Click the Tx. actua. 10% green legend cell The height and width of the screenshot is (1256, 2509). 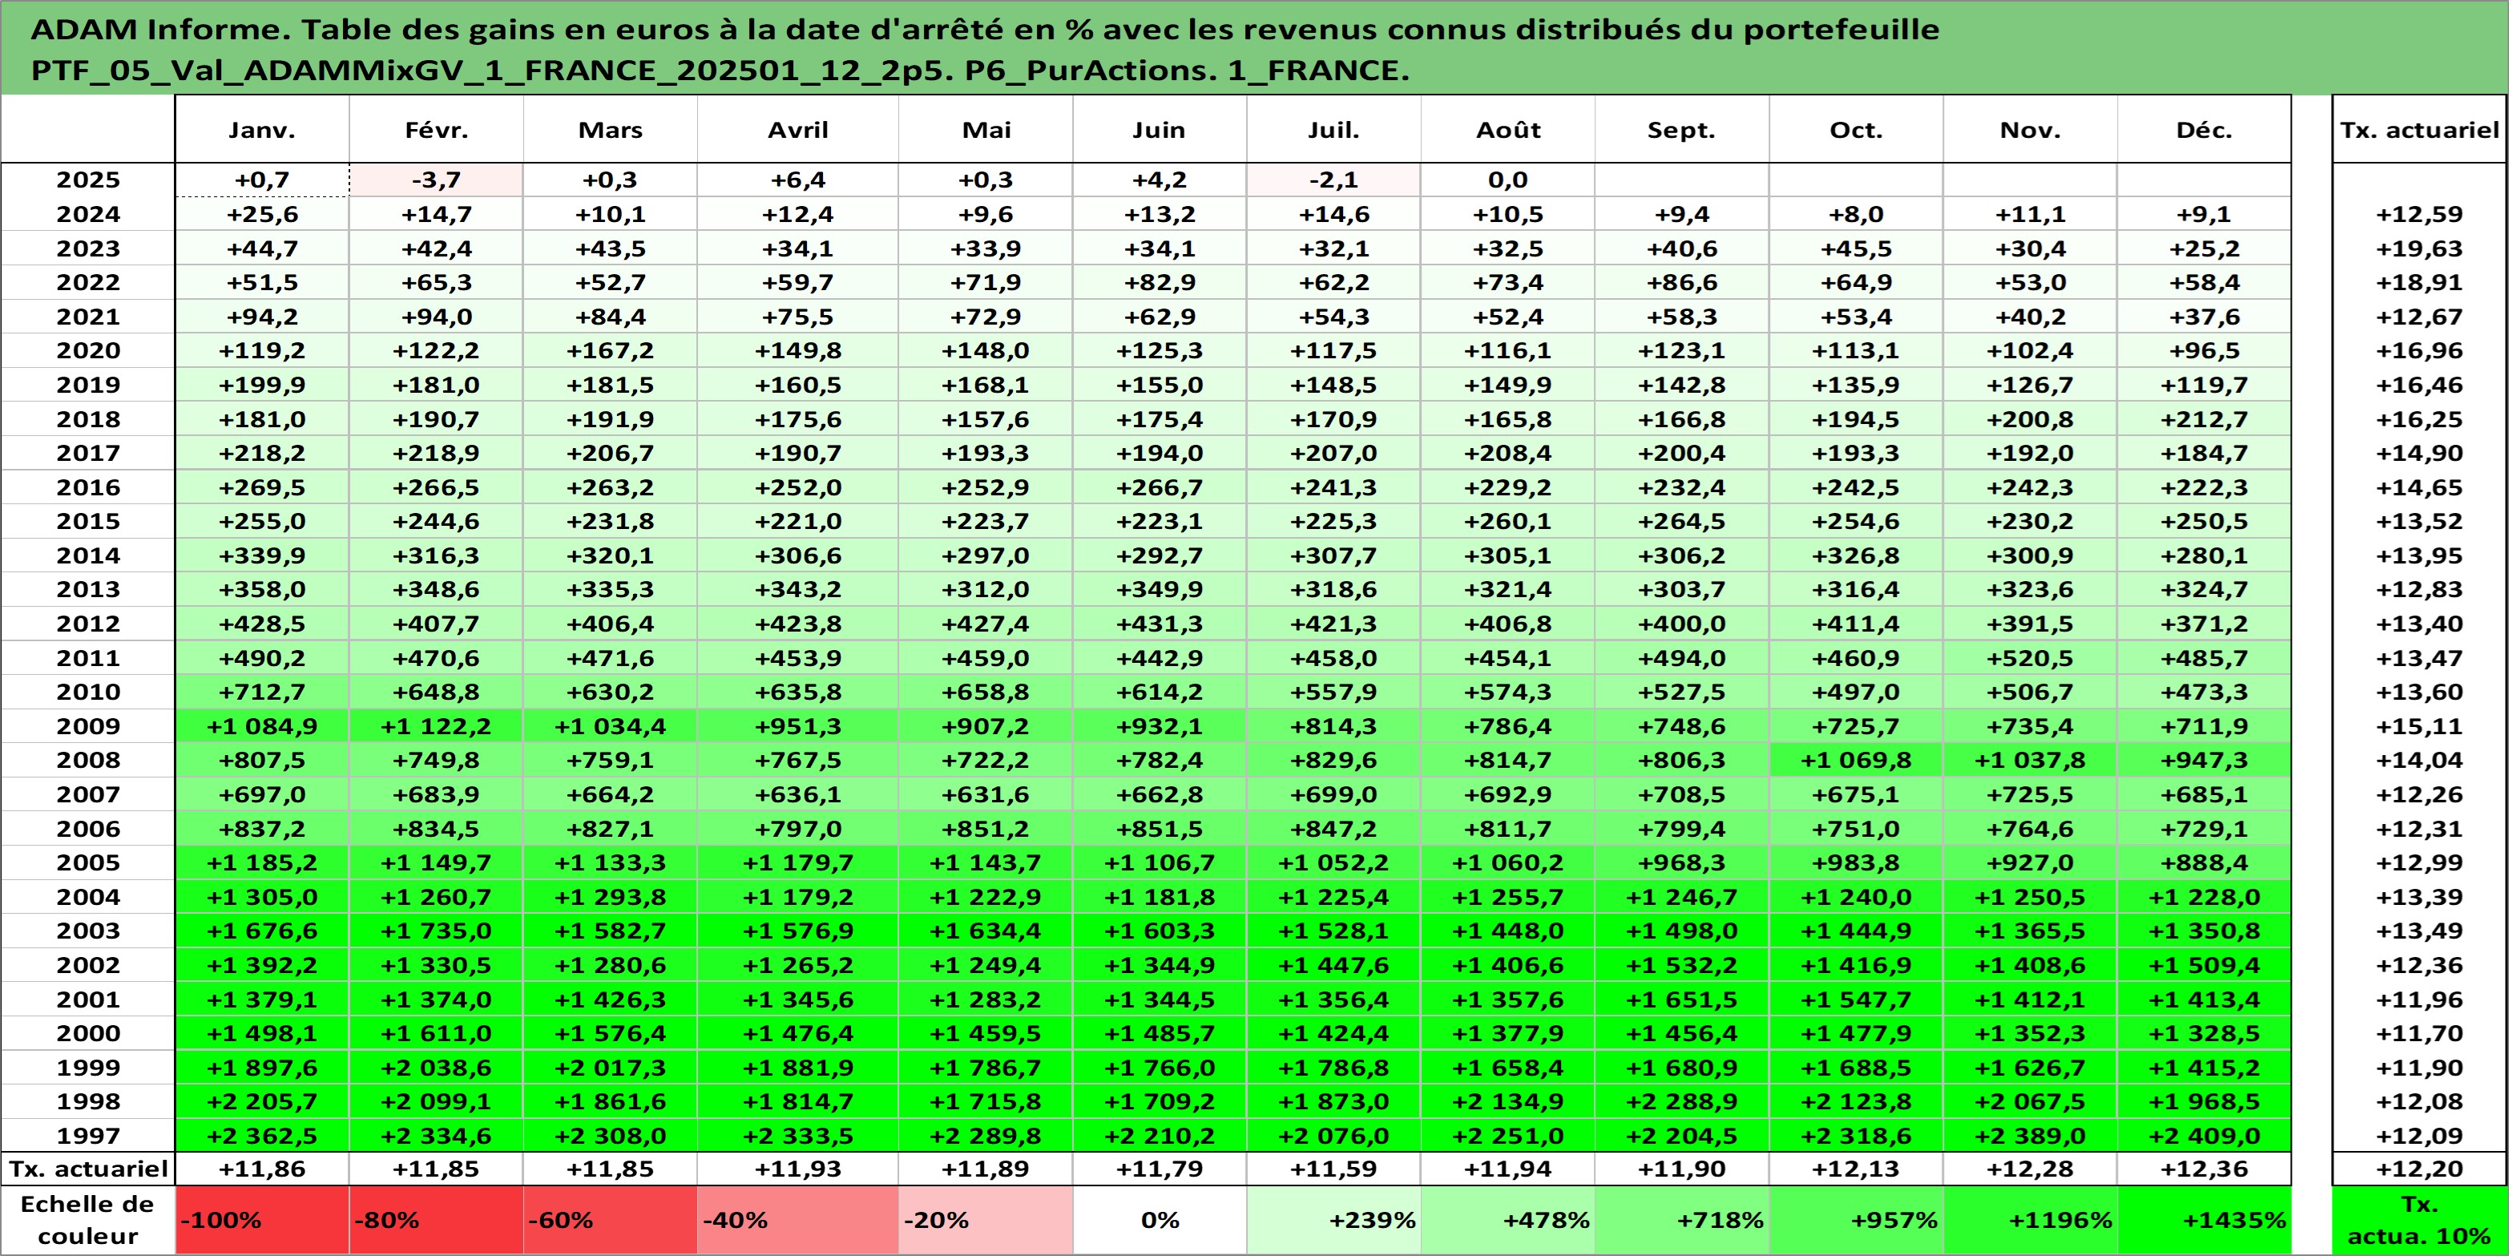(2419, 1220)
